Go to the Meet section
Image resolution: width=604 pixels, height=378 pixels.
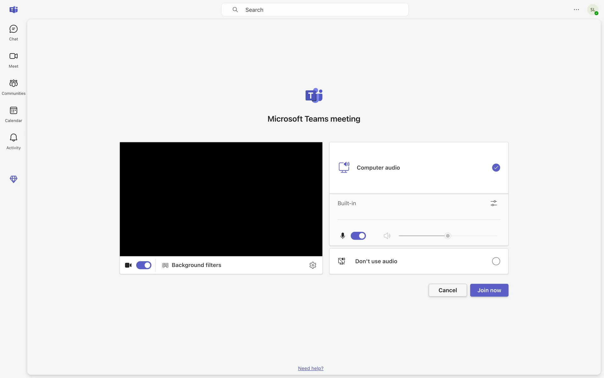coord(14,60)
